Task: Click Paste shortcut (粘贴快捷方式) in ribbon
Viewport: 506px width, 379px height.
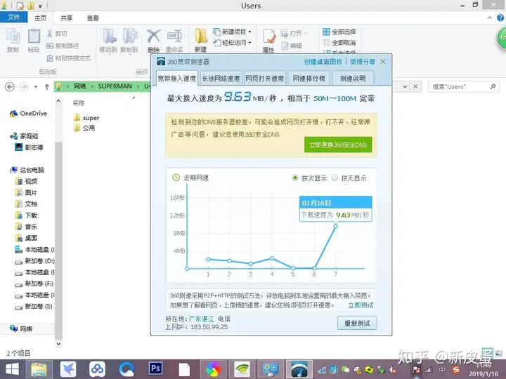Action: coord(69,58)
